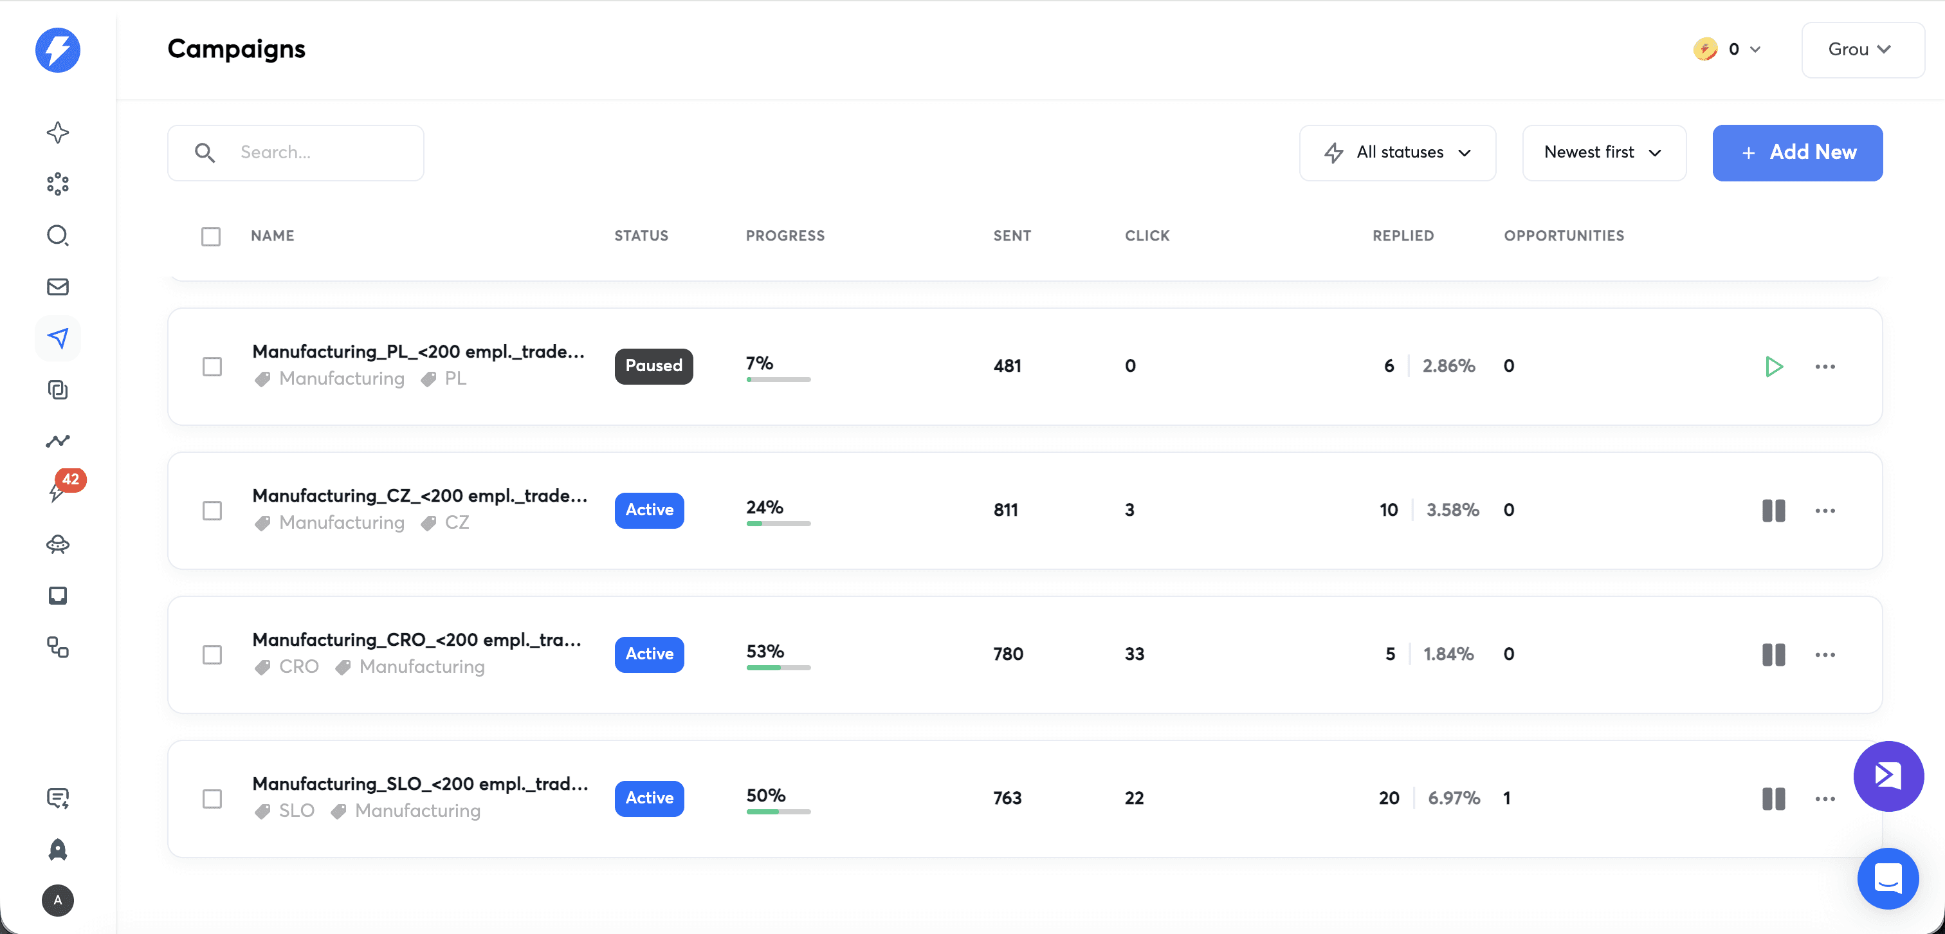The height and width of the screenshot is (934, 1945).
Task: Expand the Newest first sort dropdown
Action: [1603, 152]
